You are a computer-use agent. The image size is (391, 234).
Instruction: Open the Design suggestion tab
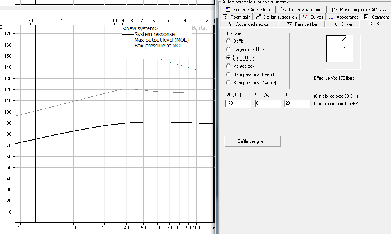point(276,17)
